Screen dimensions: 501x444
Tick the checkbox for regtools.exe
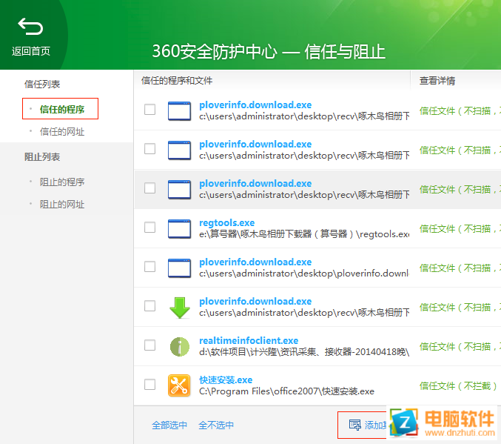tap(149, 228)
